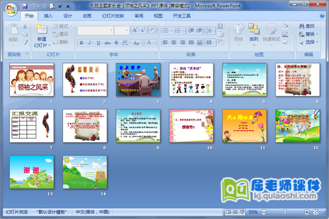The width and height of the screenshot is (329, 219).
Task: Click the Paste (粘贴) icon
Action: coord(13,33)
